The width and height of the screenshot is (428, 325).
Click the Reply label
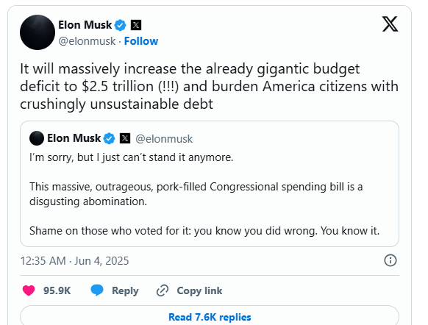[125, 291]
